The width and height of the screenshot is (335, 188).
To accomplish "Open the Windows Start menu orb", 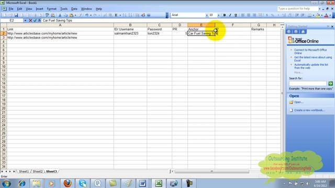I will click(x=6, y=183).
